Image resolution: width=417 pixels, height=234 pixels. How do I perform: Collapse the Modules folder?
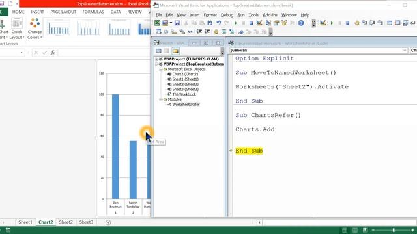coord(161,99)
